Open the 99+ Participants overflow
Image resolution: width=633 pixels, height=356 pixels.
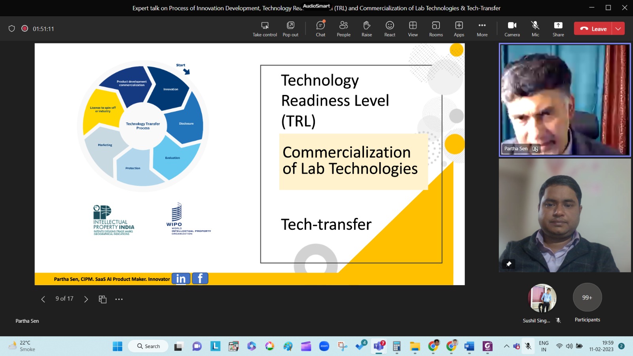tap(587, 297)
